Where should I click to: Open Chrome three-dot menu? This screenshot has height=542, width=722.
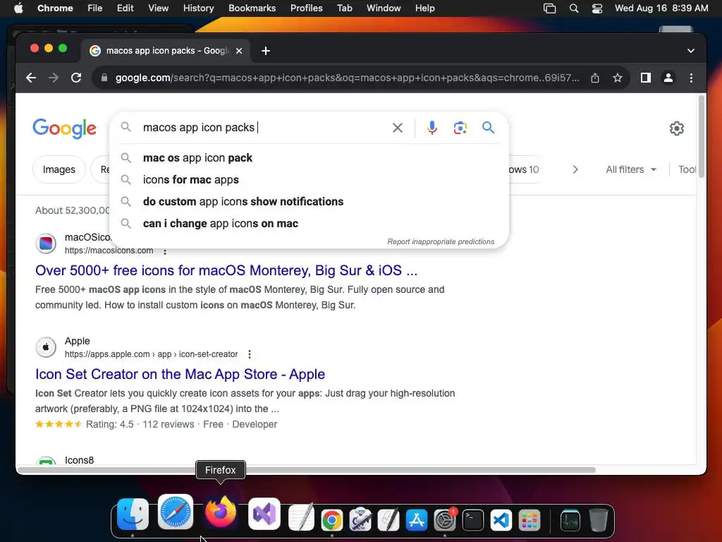[x=691, y=78]
